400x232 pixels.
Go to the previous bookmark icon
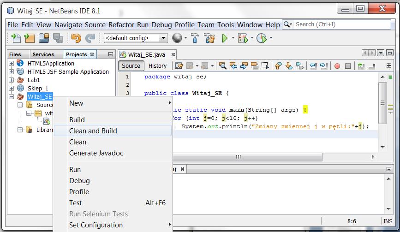click(278, 66)
